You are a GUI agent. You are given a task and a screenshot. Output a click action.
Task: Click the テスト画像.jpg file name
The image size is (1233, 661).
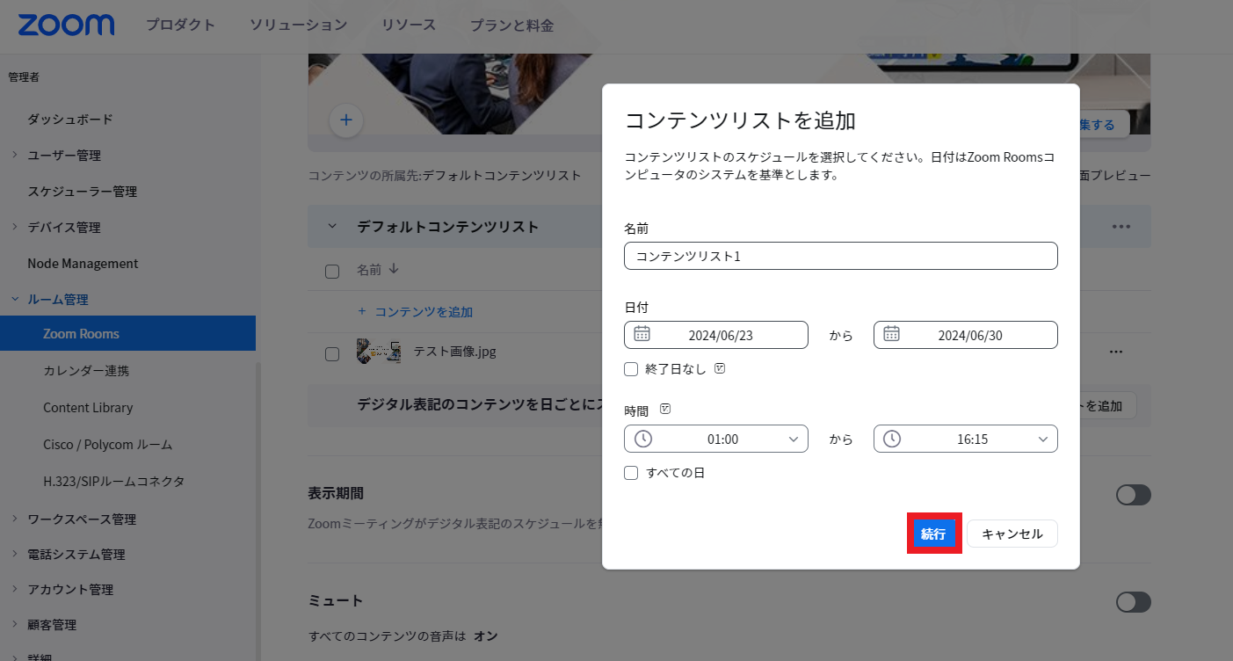click(x=455, y=352)
